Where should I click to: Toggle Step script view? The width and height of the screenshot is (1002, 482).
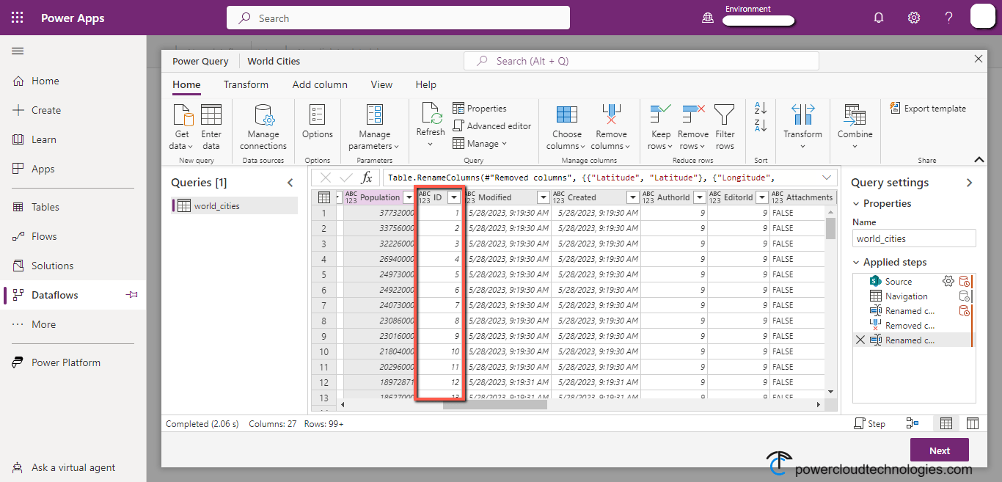[870, 423]
